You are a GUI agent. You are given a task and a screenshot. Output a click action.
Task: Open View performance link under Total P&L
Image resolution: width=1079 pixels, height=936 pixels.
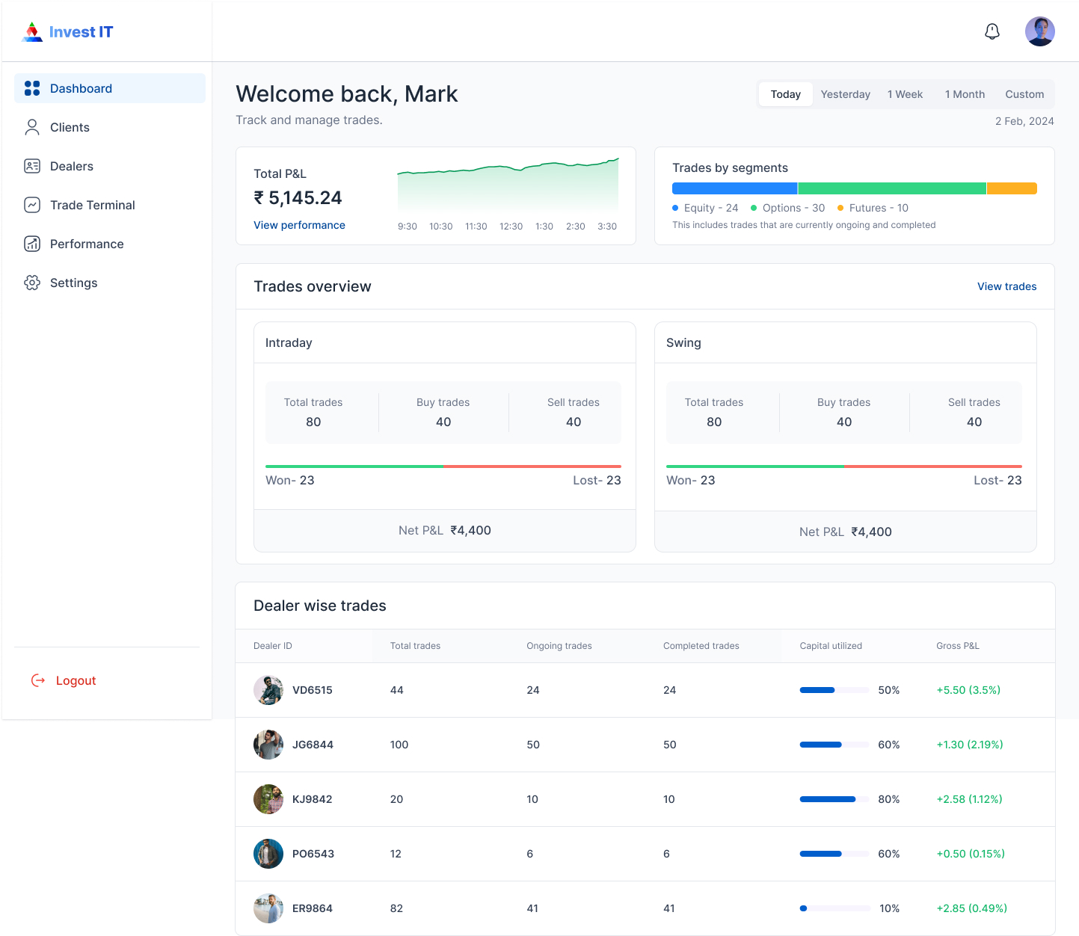pyautogui.click(x=299, y=225)
